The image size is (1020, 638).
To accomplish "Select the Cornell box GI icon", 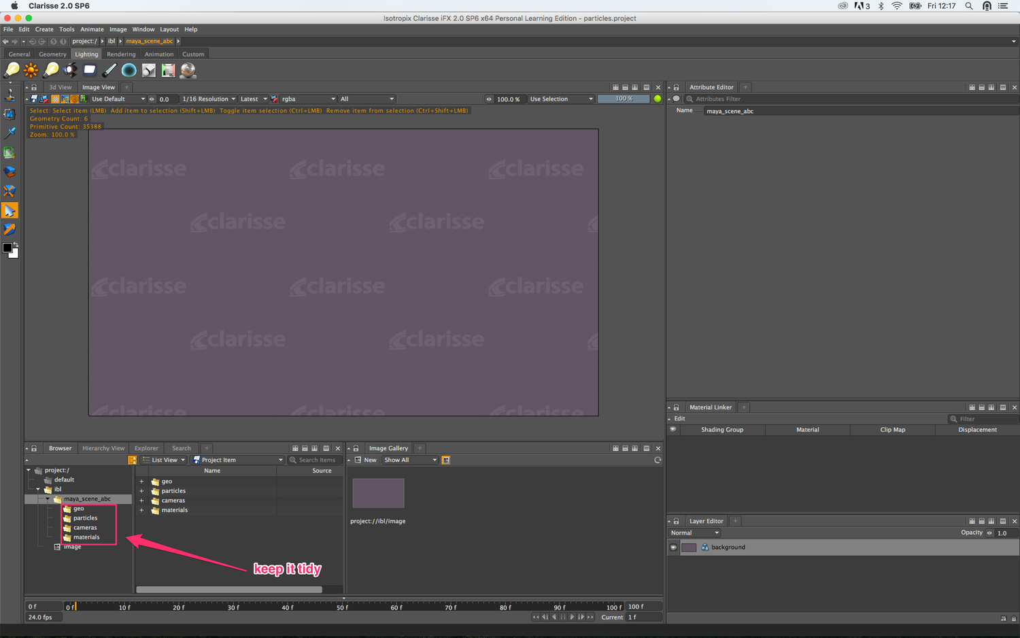I will (x=169, y=70).
